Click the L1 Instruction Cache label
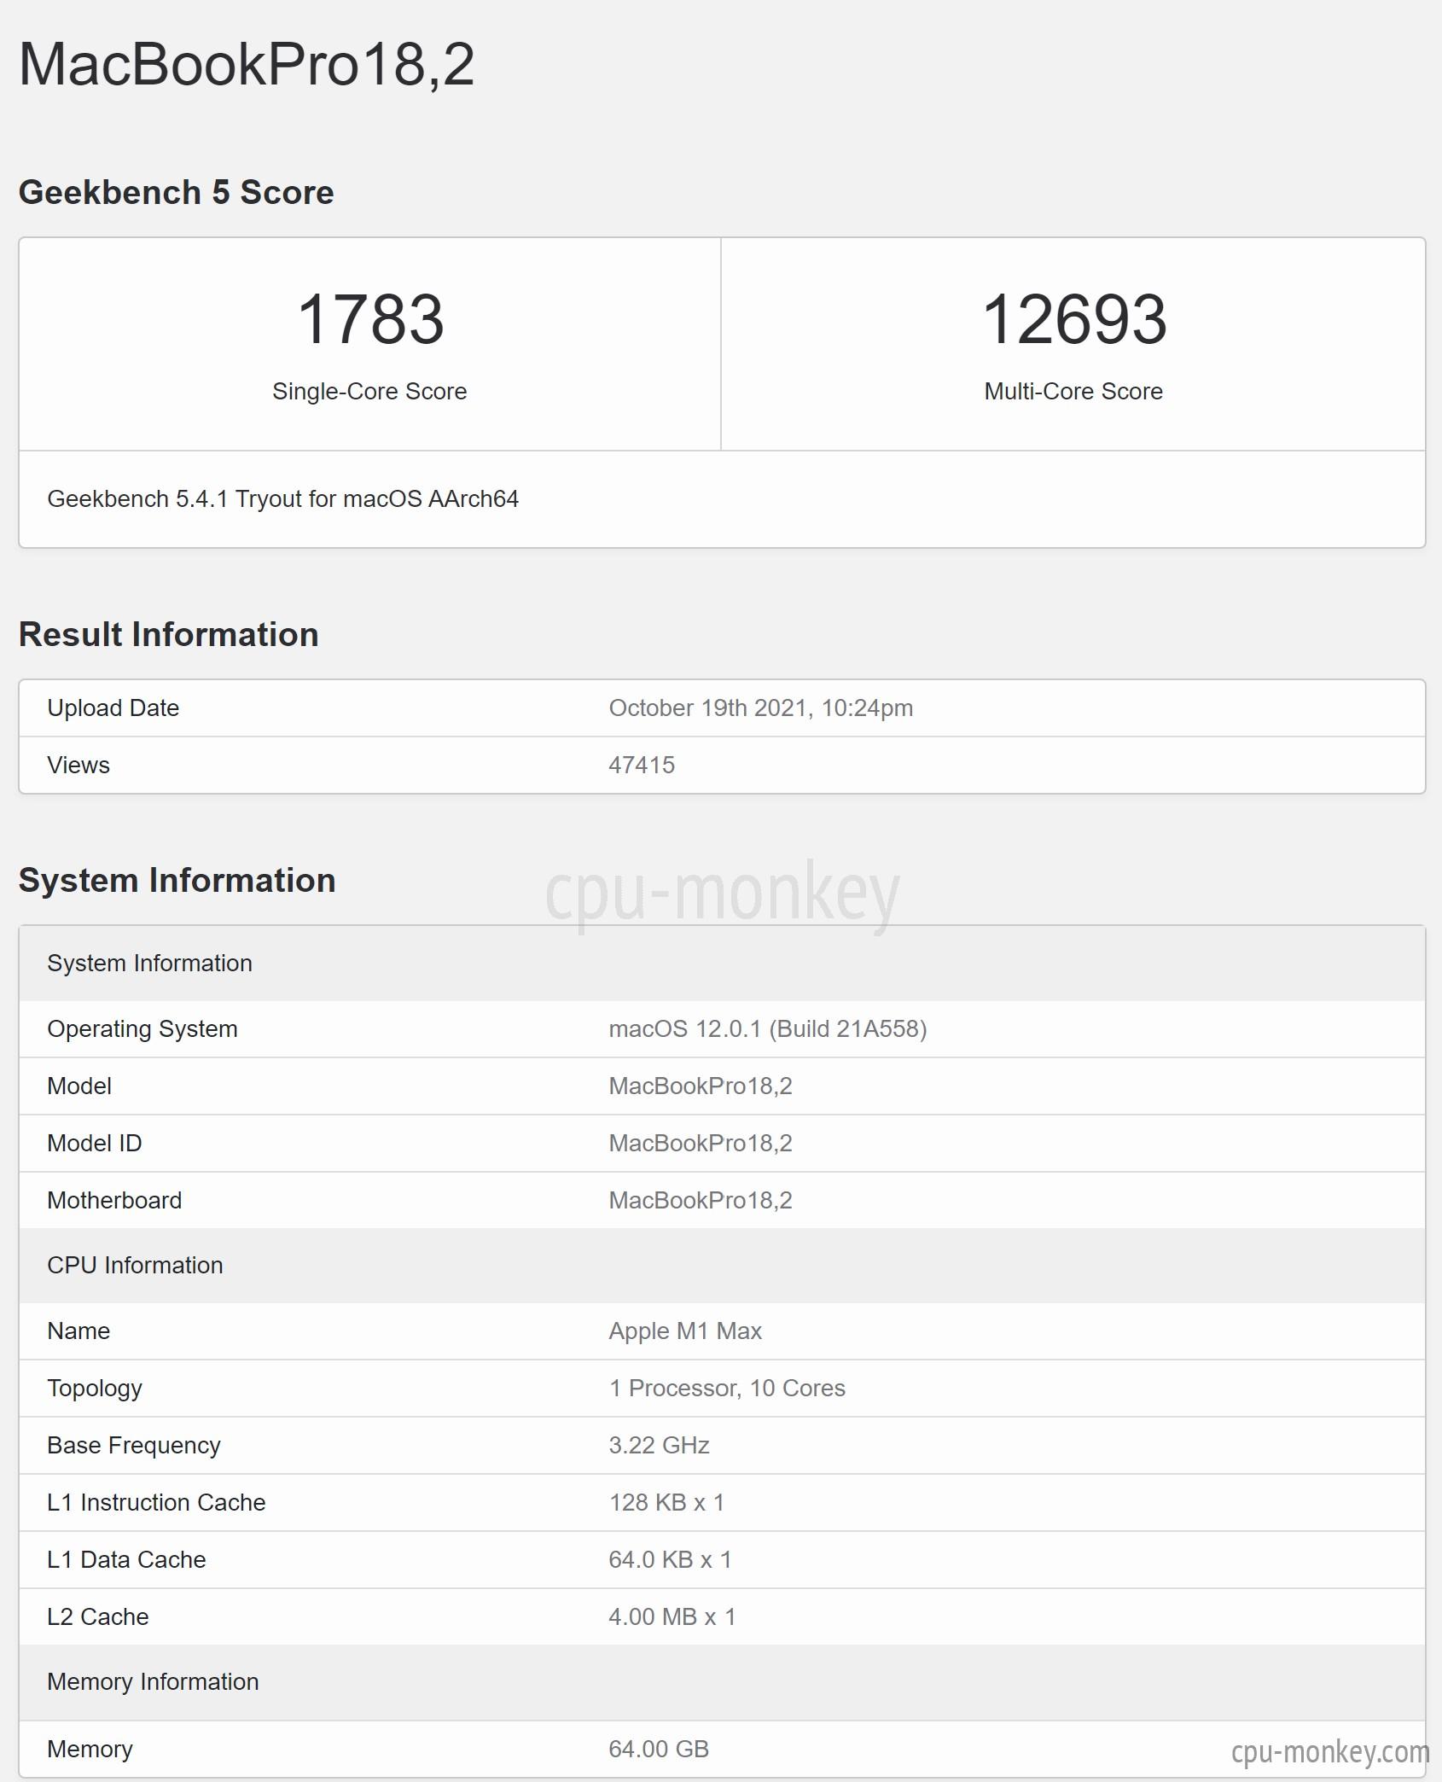 (x=156, y=1502)
